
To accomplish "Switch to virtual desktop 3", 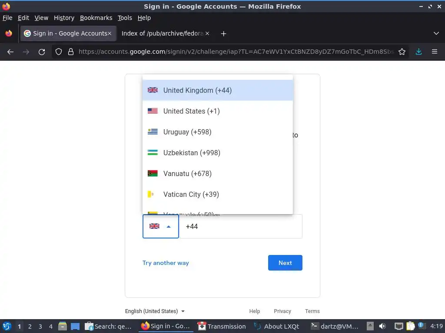I will point(40,326).
